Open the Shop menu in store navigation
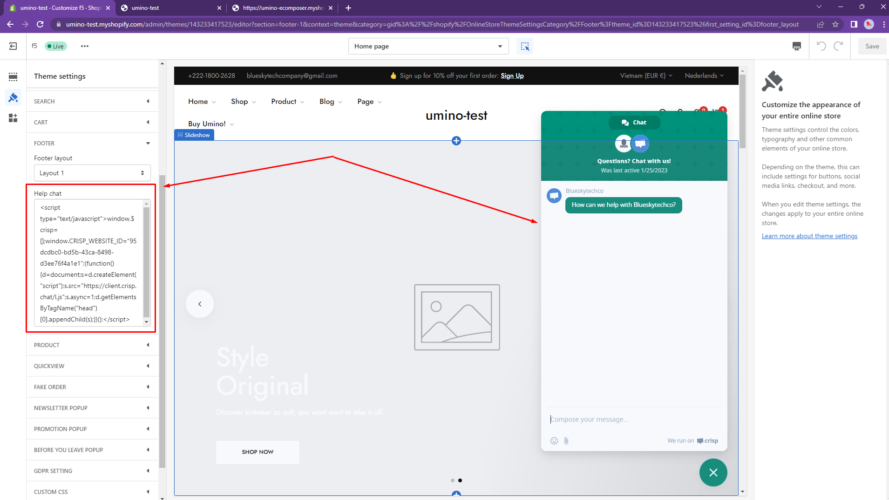Image resolution: width=889 pixels, height=500 pixels. (244, 102)
